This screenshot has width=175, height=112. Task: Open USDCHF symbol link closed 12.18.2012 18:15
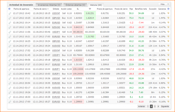pyautogui.click(x=56, y=13)
